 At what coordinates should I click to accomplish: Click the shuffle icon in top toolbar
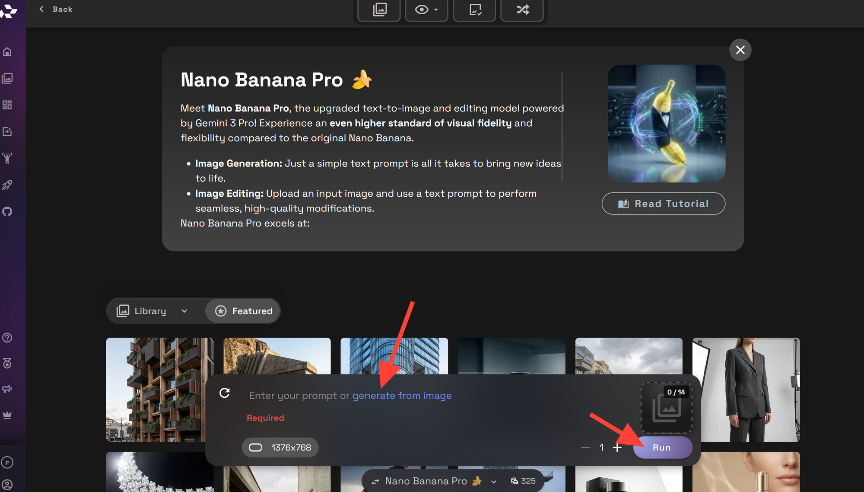[522, 10]
